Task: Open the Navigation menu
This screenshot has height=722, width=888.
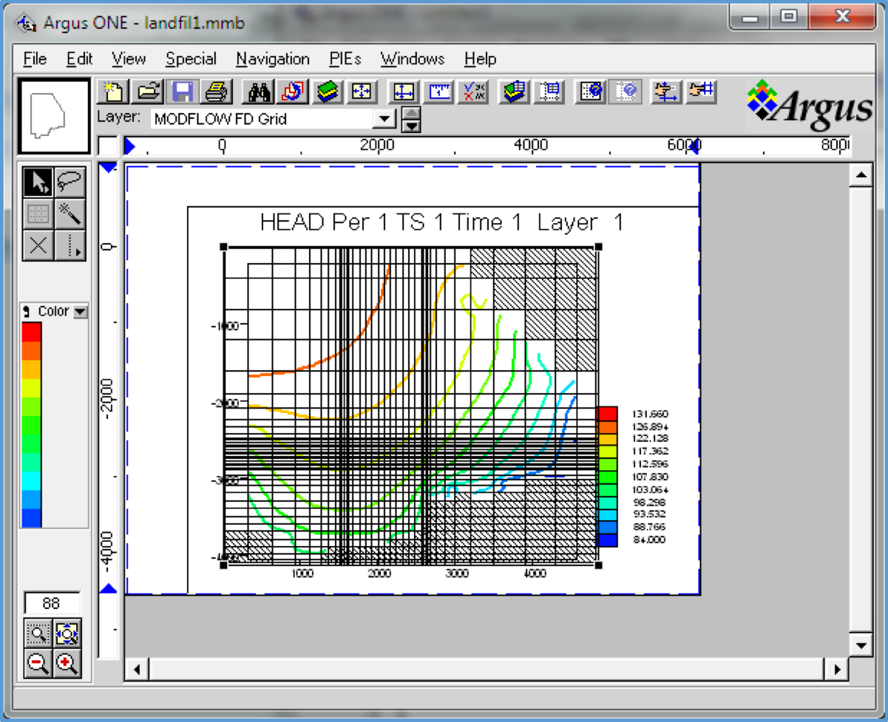Action: tap(273, 59)
